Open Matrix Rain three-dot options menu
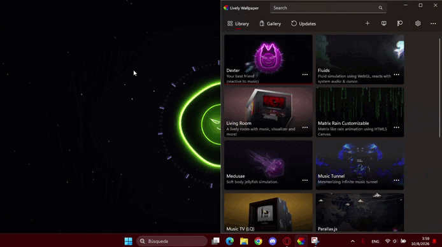The width and height of the screenshot is (442, 247). pos(396,127)
